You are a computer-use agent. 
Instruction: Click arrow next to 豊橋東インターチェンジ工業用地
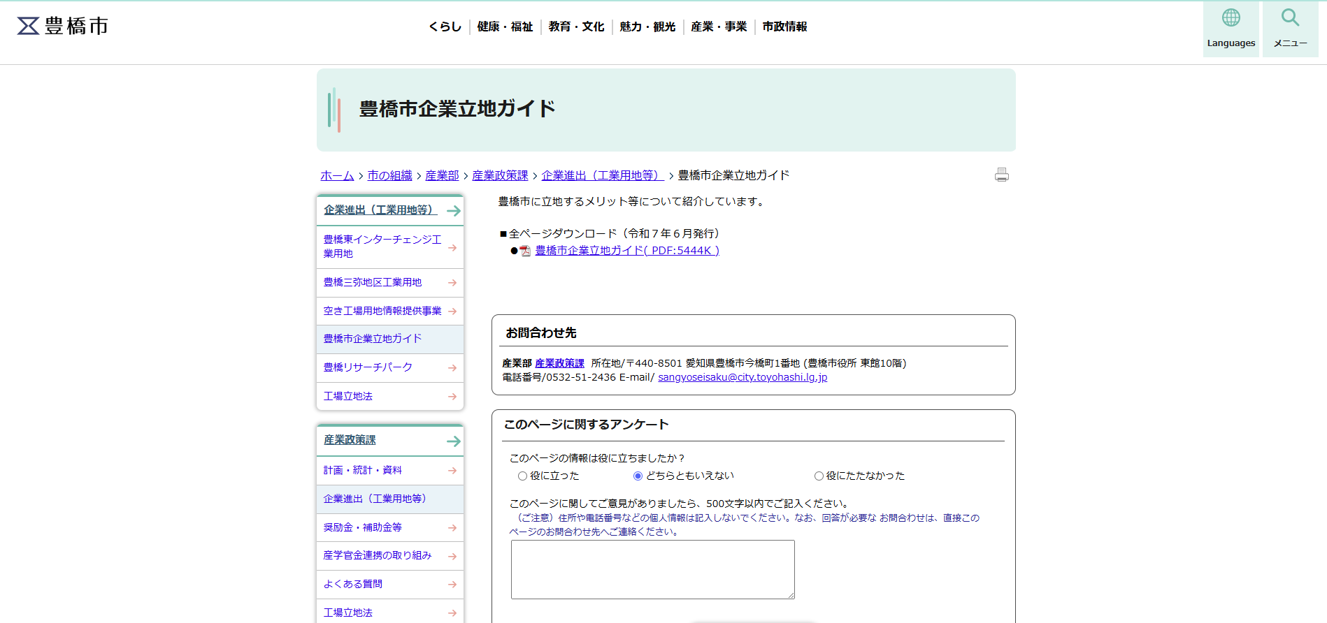[452, 247]
